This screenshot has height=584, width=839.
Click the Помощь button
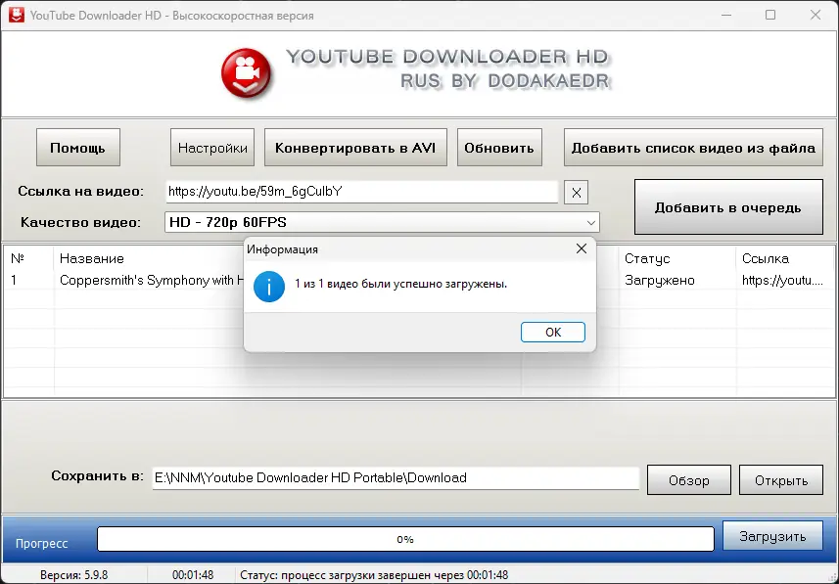click(77, 147)
